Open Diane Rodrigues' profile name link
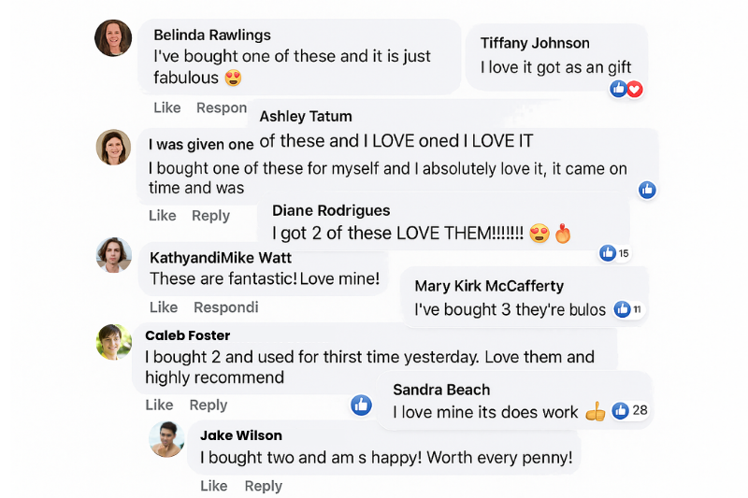Image resolution: width=748 pixels, height=498 pixels. (x=331, y=210)
